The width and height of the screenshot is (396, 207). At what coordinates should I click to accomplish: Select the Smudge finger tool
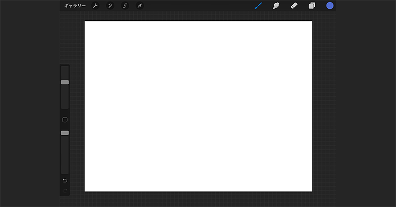tap(276, 6)
